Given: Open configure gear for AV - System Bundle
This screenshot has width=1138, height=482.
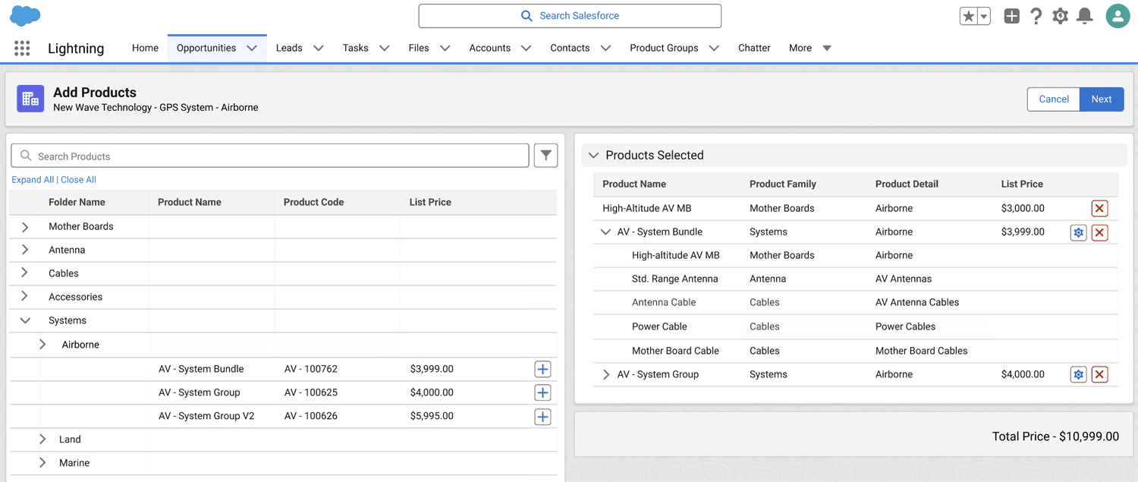Looking at the screenshot, I should [x=1078, y=232].
